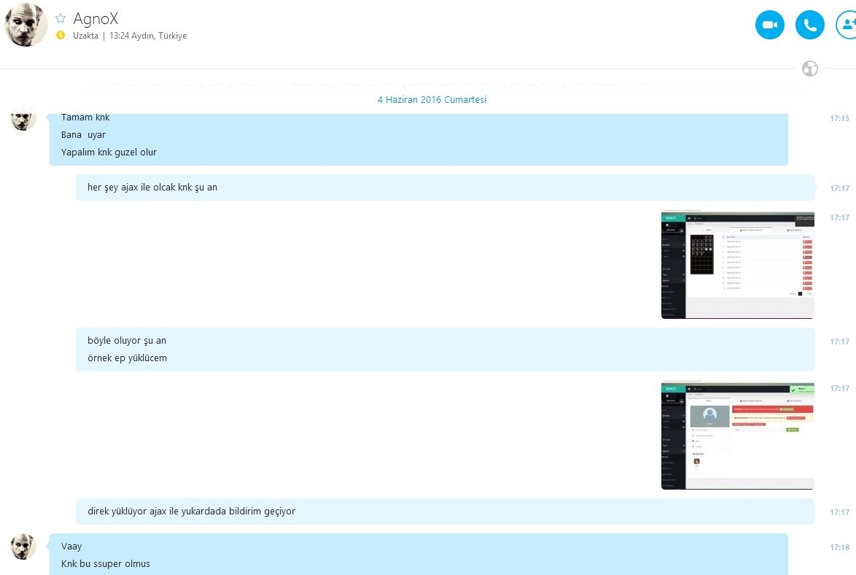Image resolution: width=856 pixels, height=575 pixels.
Task: Click the 4 Haziran 2016 Cumartesi date
Action: [x=432, y=99]
